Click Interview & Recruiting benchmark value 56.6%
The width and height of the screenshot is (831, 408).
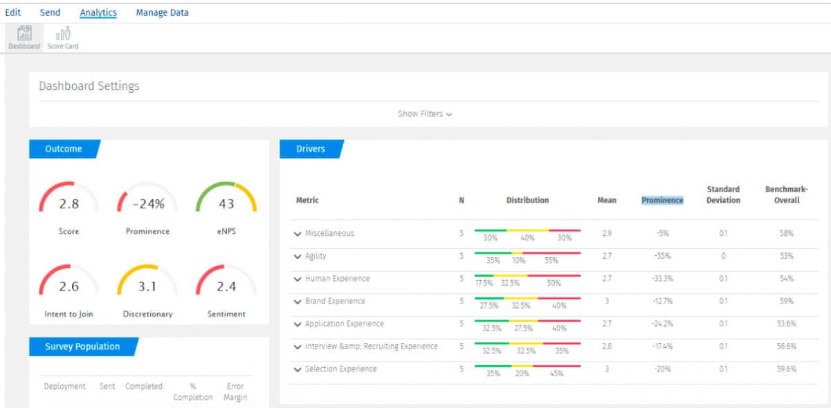786,346
